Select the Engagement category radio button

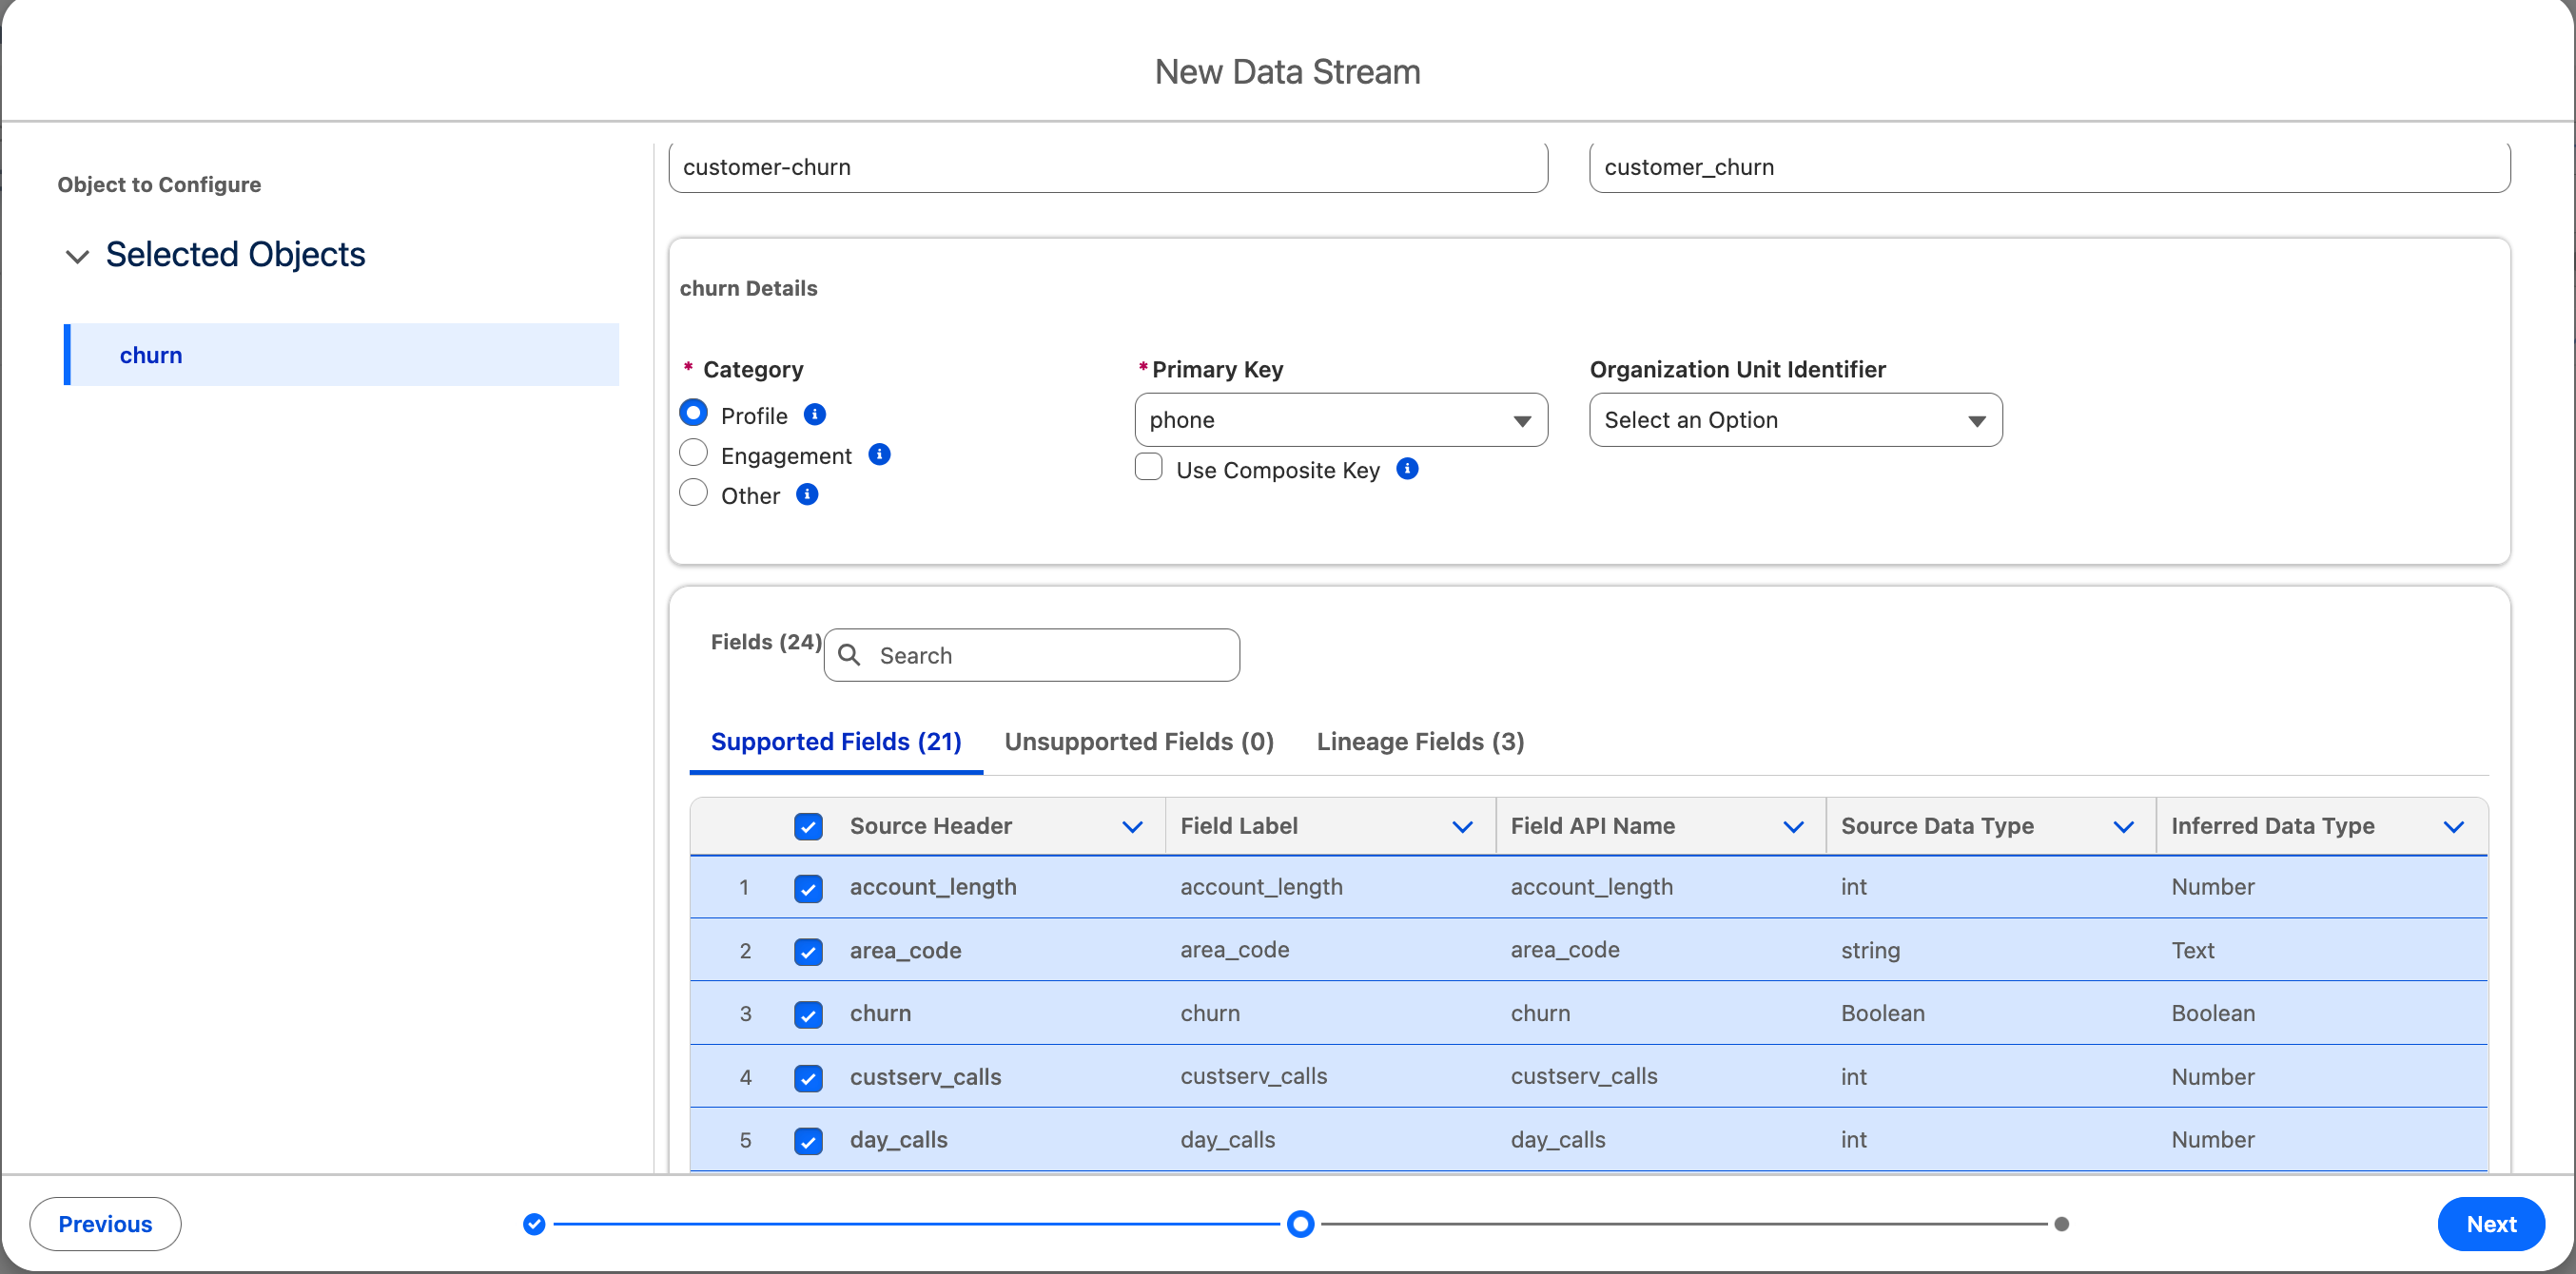pyautogui.click(x=693, y=453)
